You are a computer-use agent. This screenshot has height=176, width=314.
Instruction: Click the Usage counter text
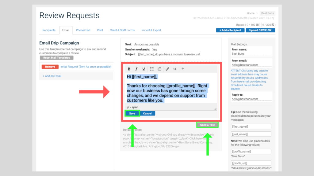click(x=255, y=25)
